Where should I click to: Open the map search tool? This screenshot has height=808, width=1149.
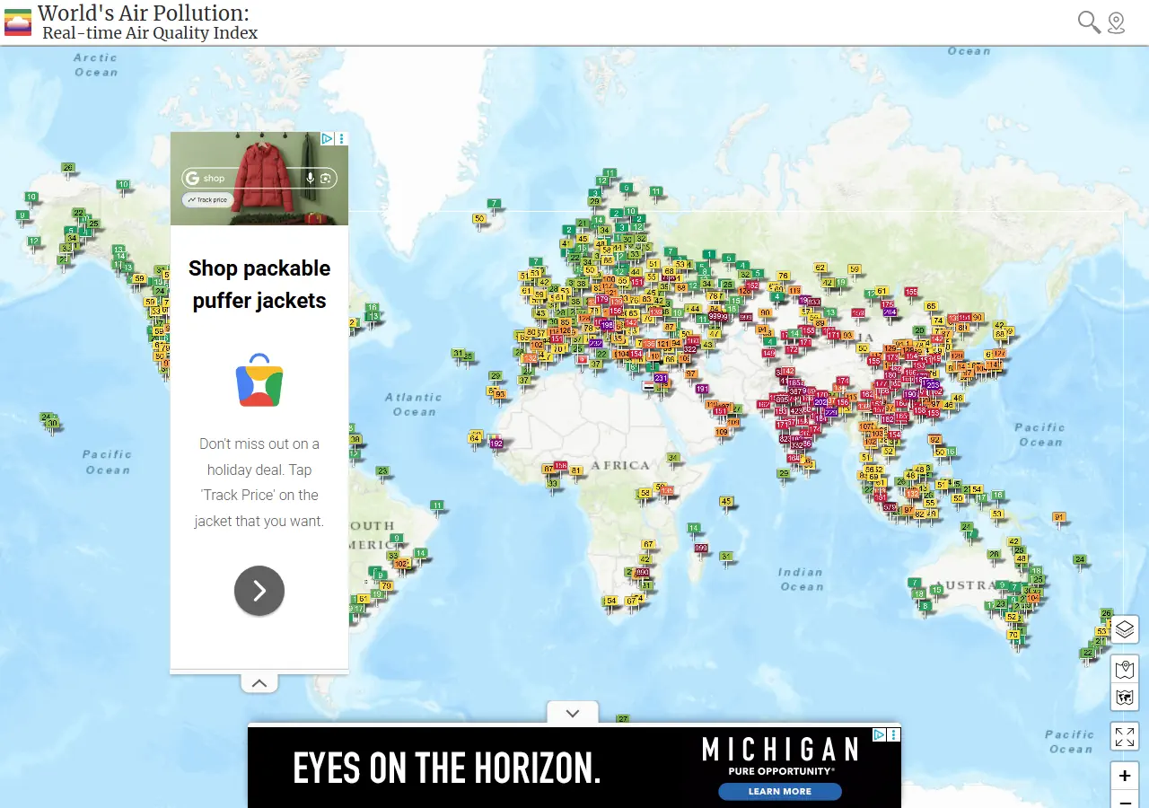pyautogui.click(x=1087, y=22)
